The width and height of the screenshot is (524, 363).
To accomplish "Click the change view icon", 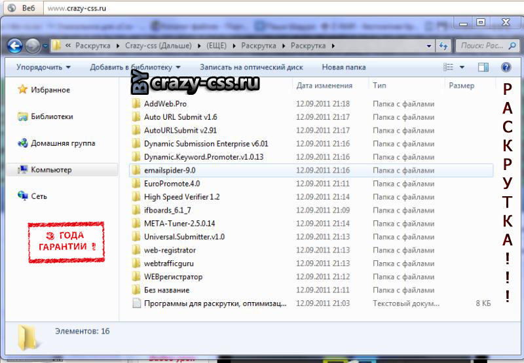I will (448, 67).
